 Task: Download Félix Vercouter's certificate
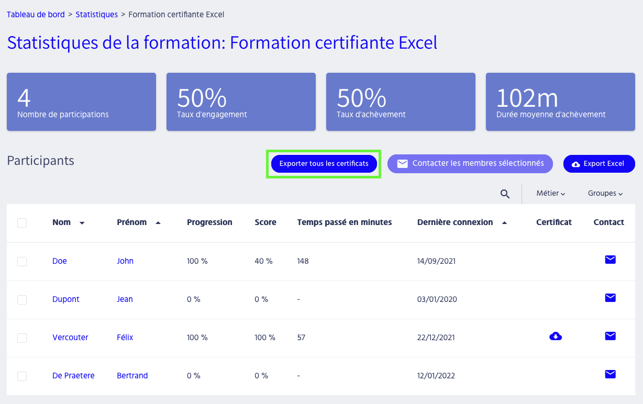pos(556,336)
